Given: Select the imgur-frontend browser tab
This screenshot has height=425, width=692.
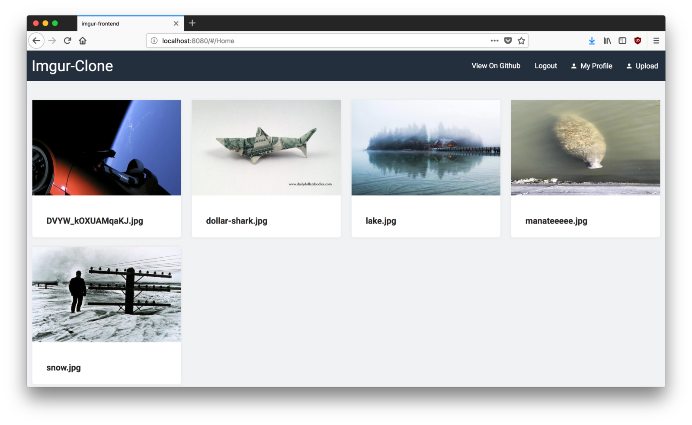Looking at the screenshot, I should point(131,23).
